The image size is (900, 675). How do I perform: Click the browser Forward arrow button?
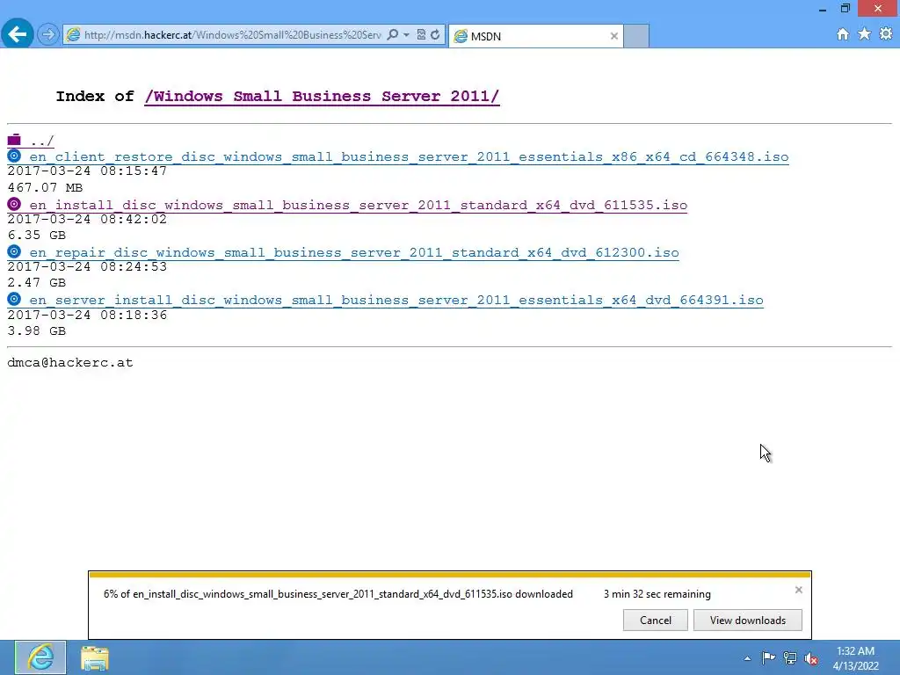(48, 35)
